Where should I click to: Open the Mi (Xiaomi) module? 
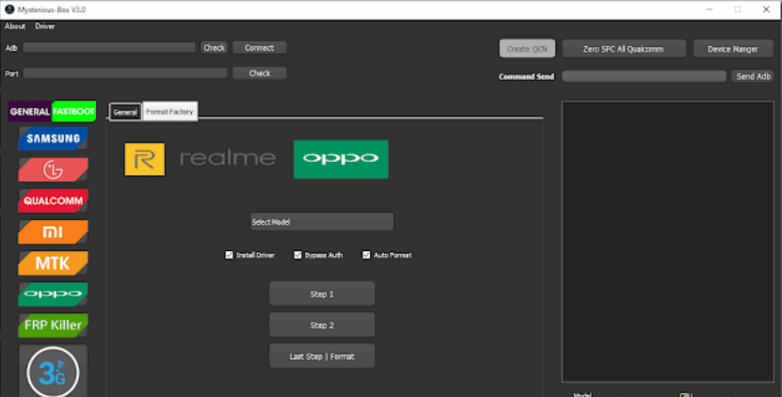point(53,232)
